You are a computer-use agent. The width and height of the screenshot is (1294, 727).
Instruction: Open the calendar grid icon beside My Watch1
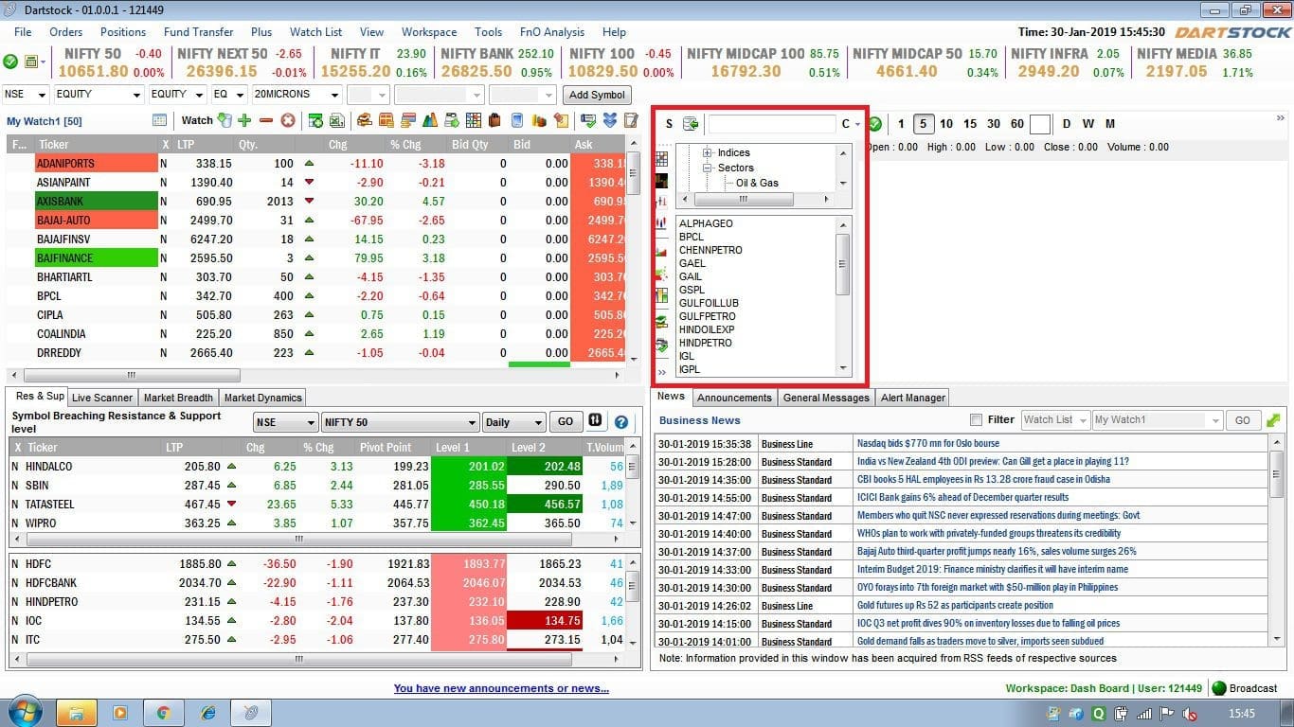point(159,120)
